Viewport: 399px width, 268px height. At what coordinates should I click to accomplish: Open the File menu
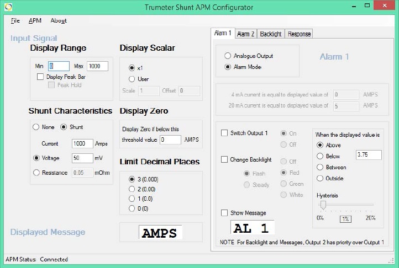15,20
